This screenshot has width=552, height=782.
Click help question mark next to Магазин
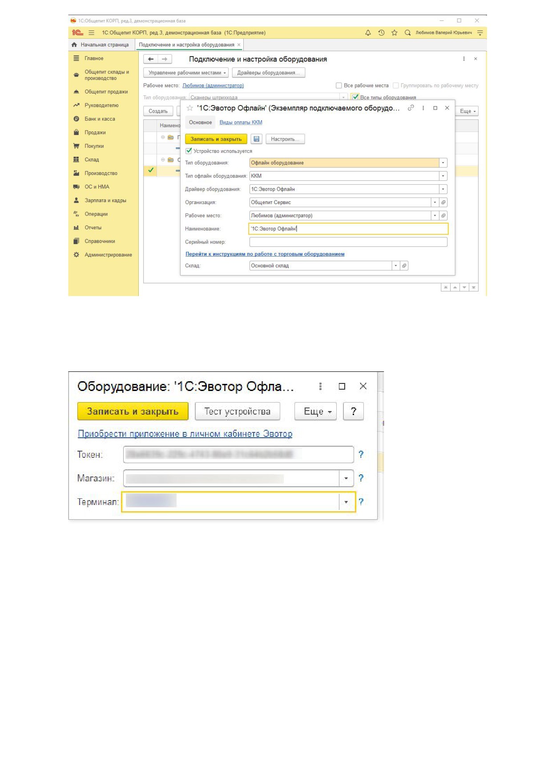pyautogui.click(x=361, y=478)
